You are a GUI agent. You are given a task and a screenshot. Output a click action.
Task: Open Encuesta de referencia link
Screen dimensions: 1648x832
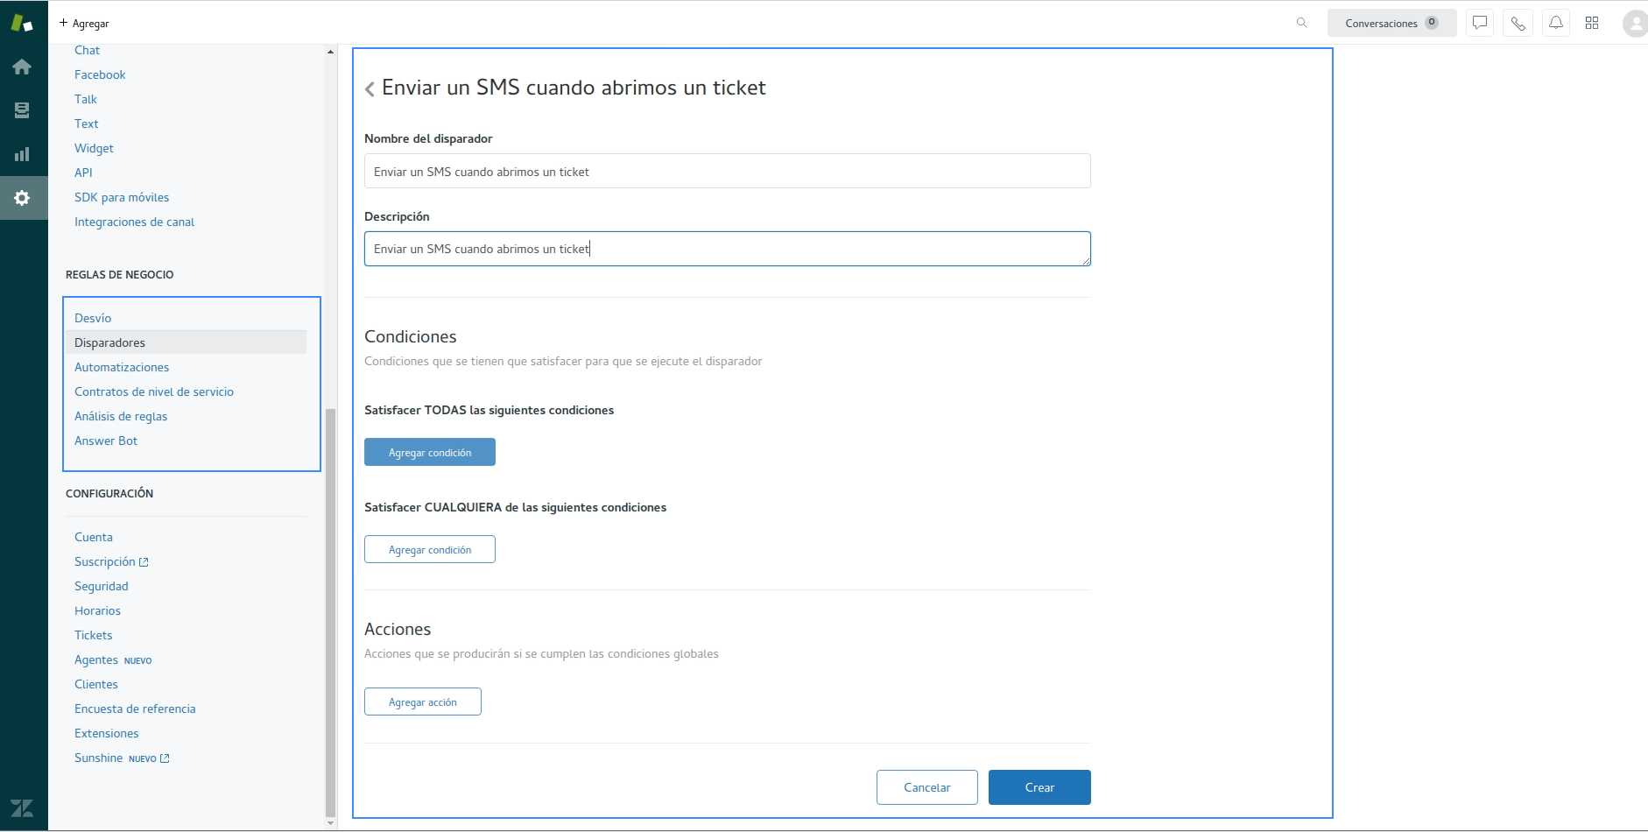135,709
